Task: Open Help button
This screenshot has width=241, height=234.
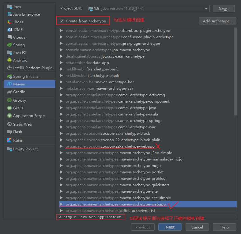Action: pos(224,227)
